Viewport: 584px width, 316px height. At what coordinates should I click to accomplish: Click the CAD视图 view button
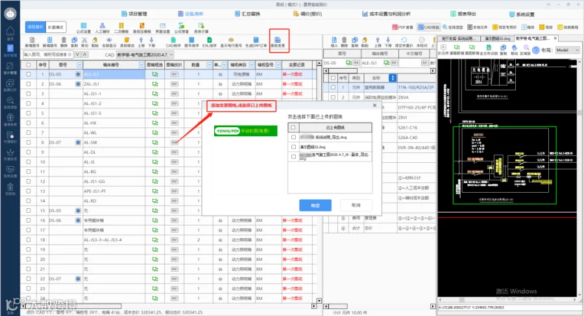coord(428,27)
